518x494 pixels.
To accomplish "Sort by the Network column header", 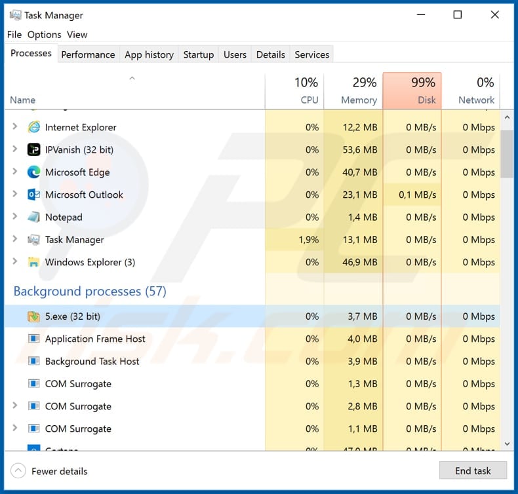I will (471, 90).
